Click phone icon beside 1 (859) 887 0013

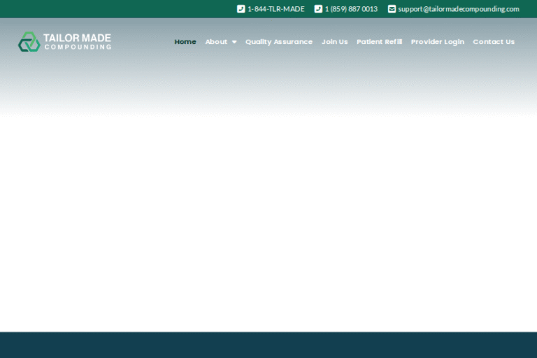pyautogui.click(x=318, y=9)
